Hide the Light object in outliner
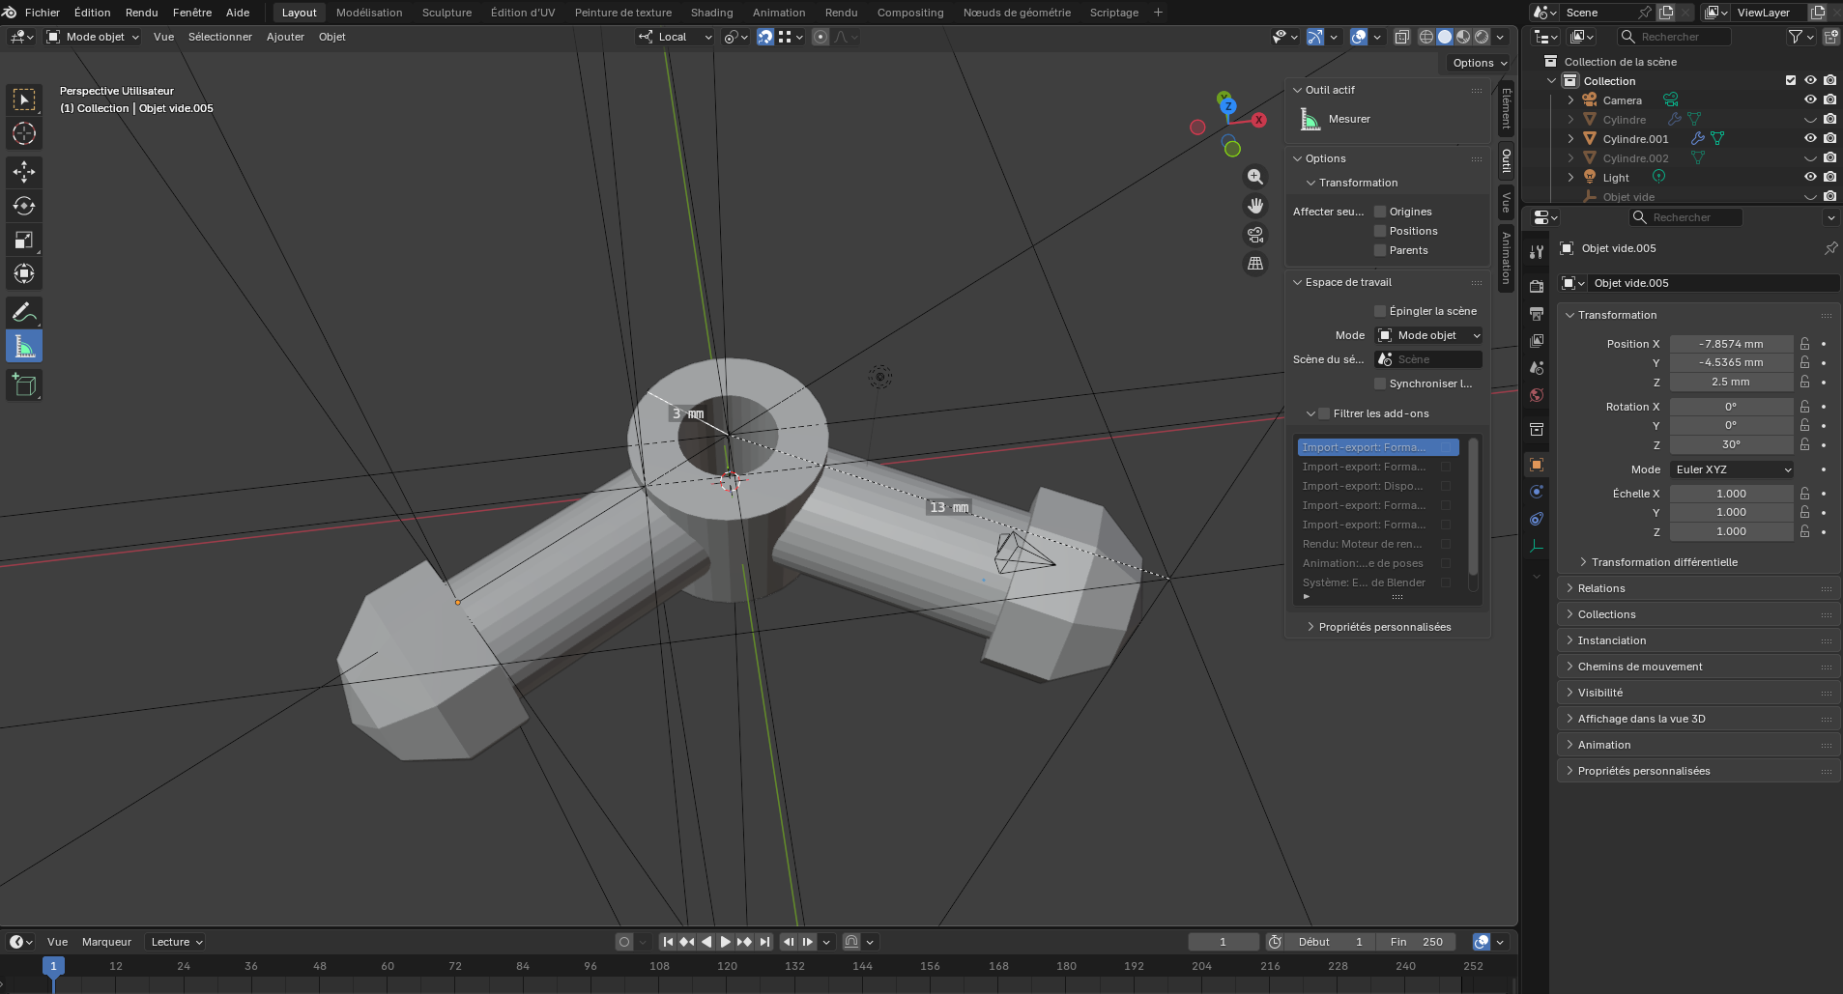 1810,177
